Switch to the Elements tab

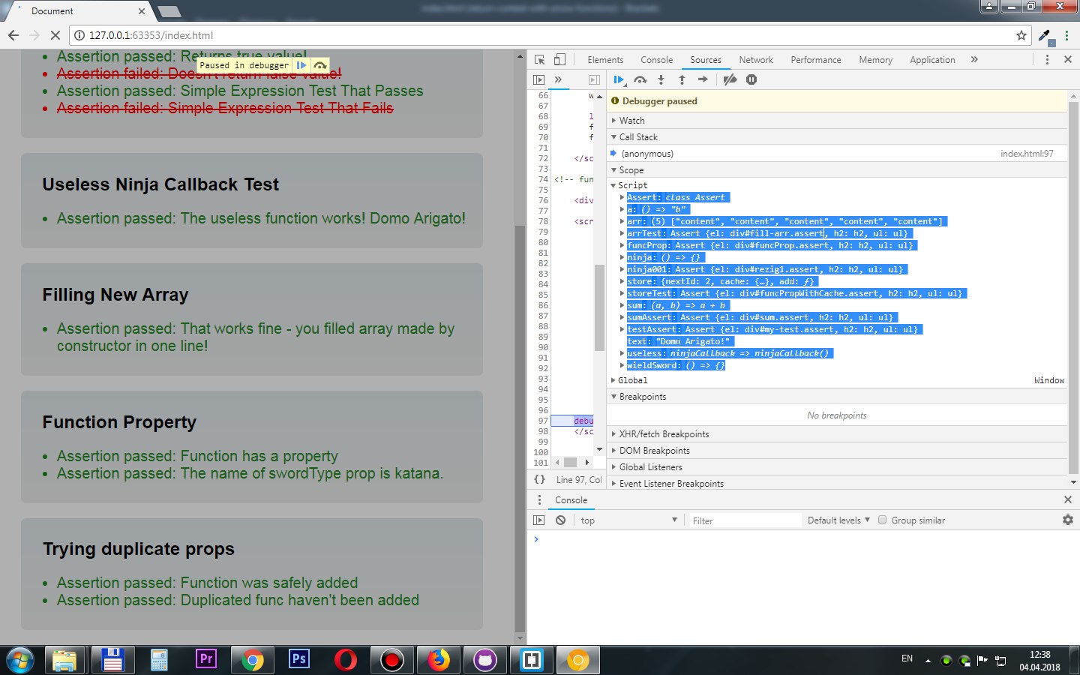[605, 60]
